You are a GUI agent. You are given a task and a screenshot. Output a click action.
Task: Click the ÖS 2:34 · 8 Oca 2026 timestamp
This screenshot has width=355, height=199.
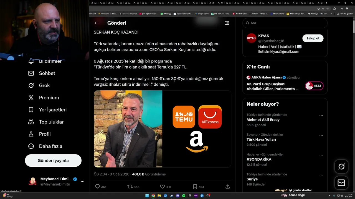112,174
